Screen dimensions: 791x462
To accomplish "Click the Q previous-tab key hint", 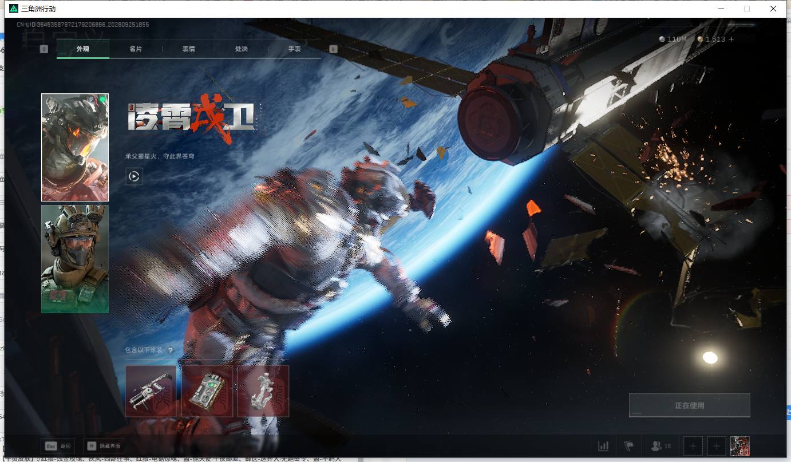I will pos(44,49).
